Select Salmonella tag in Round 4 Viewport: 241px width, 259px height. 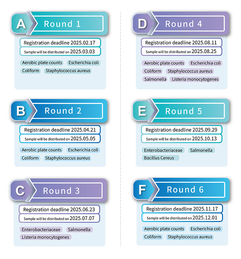coord(155,79)
